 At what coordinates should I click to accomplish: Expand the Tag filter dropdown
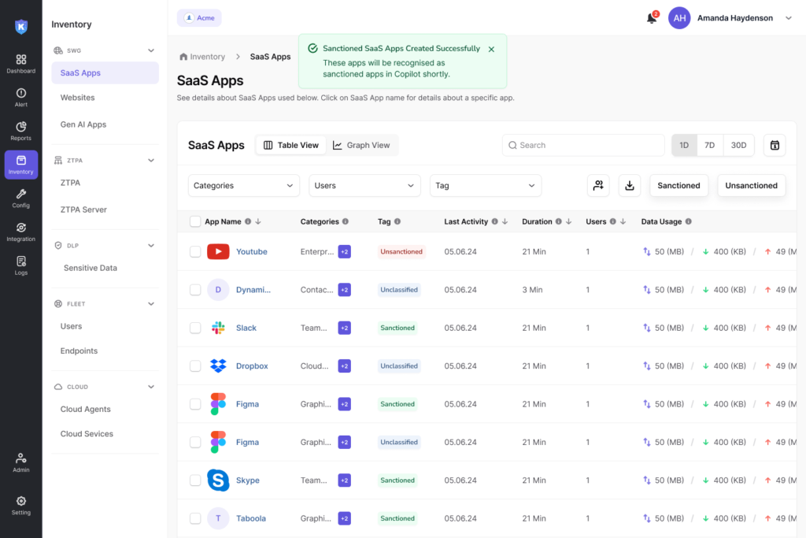pos(485,186)
